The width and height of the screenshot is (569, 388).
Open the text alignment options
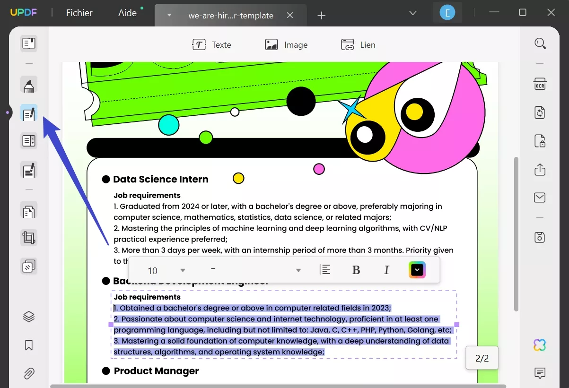click(325, 270)
